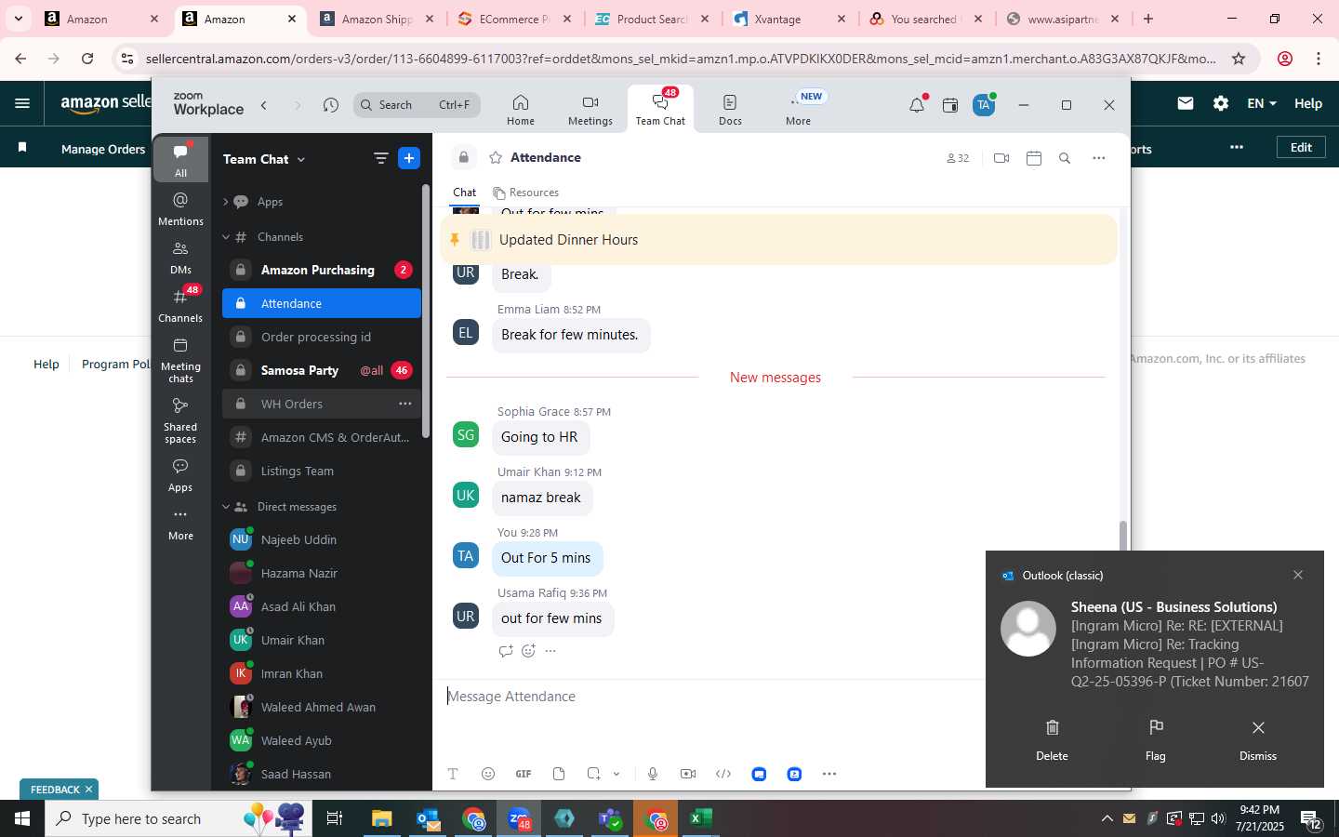Open Seller Central settings gear
Viewport: 1339px width, 837px height.
tap(1221, 103)
